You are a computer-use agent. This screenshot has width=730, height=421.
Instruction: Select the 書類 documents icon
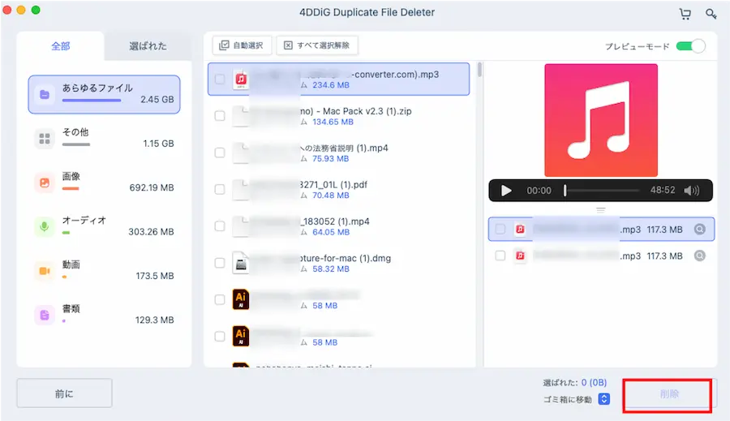point(45,316)
